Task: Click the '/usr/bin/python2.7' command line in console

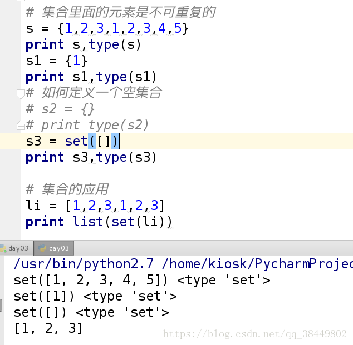Action: click(183, 264)
